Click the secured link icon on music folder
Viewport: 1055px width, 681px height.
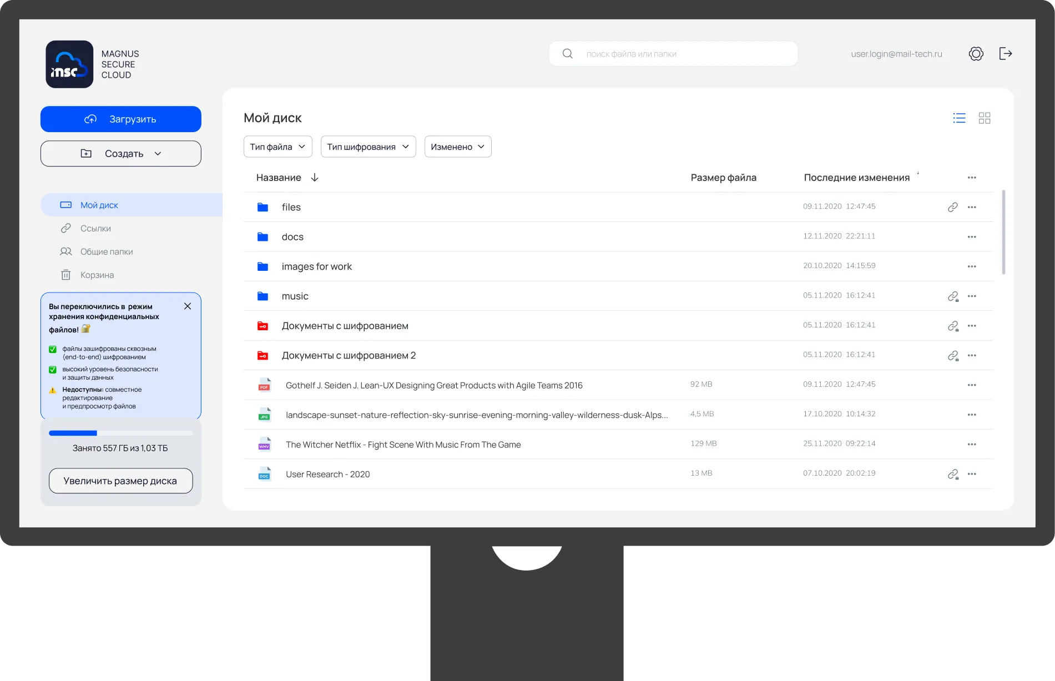(952, 296)
